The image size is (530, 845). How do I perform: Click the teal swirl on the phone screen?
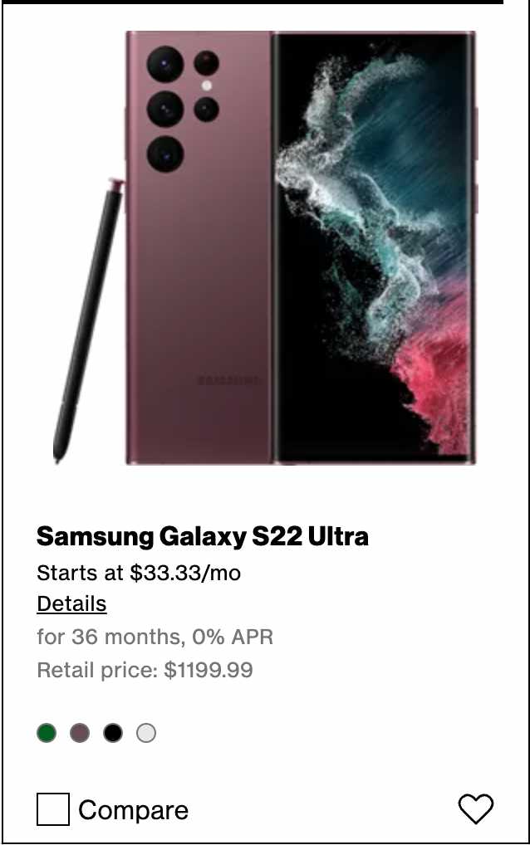pyautogui.click(x=377, y=178)
